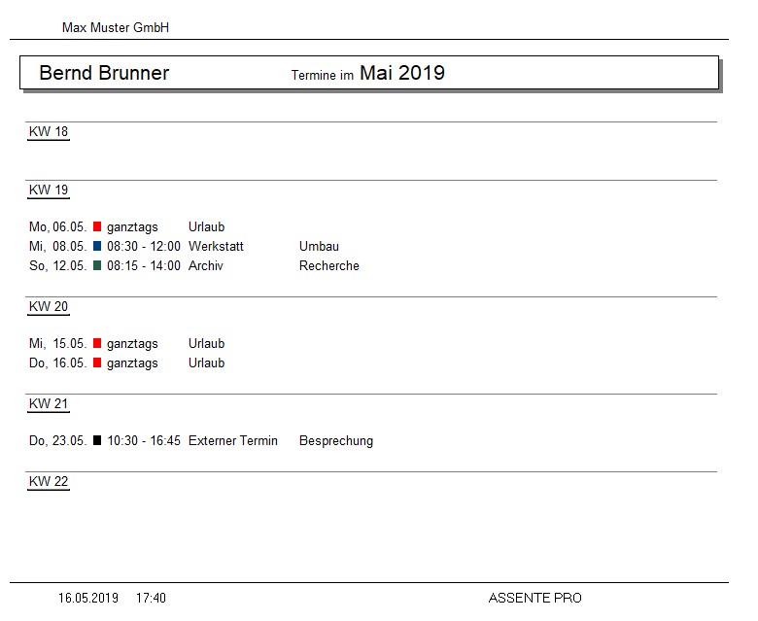Click the blue swatch for Mi, 08.05.
Viewport: 758px width, 621px height.
pyautogui.click(x=97, y=246)
